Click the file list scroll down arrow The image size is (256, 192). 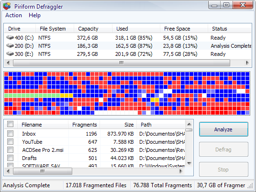tap(189, 163)
